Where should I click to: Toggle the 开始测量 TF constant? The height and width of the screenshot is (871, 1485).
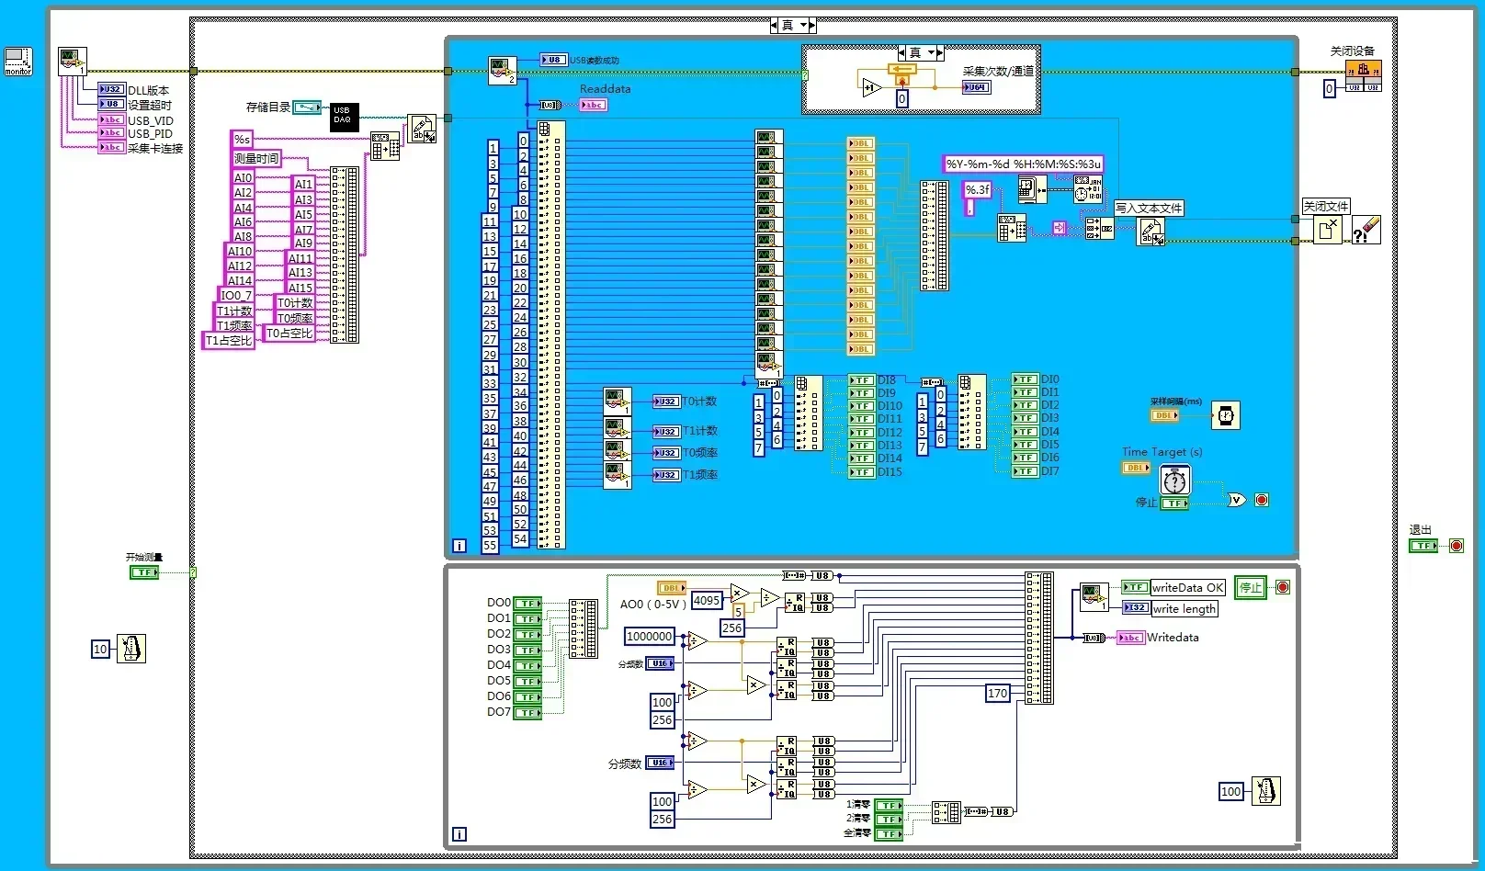pos(145,571)
